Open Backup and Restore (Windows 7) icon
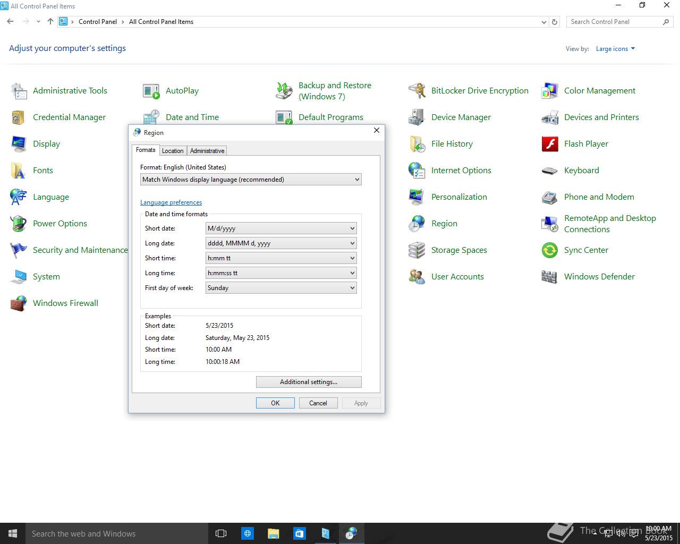Screen dimensions: 680x544 284,91
